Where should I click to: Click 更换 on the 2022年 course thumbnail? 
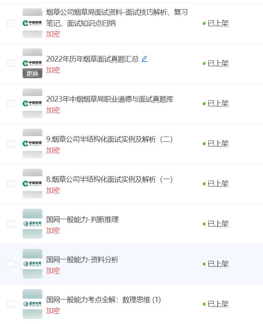(32, 73)
